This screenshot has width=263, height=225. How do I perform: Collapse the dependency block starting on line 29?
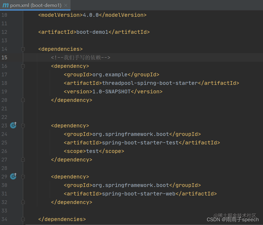[23, 177]
